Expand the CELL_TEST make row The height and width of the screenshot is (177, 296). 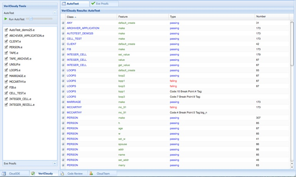click(x=63, y=38)
